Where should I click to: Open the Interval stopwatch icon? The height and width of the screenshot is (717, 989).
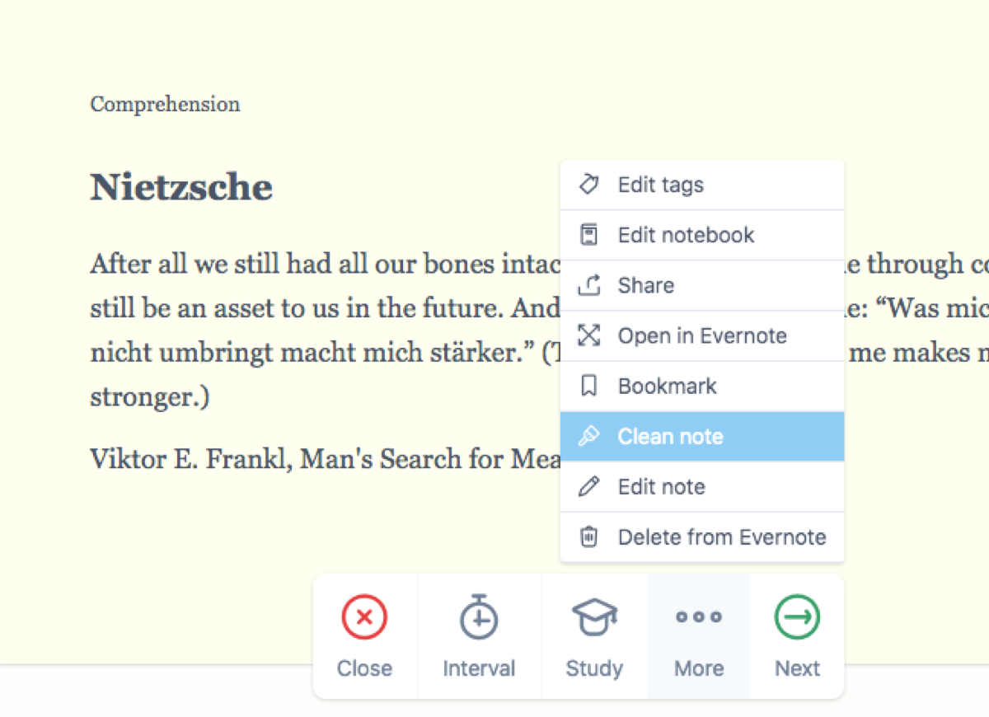[x=479, y=616]
